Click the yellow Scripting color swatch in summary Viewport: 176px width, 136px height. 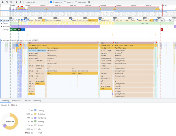tap(35, 114)
